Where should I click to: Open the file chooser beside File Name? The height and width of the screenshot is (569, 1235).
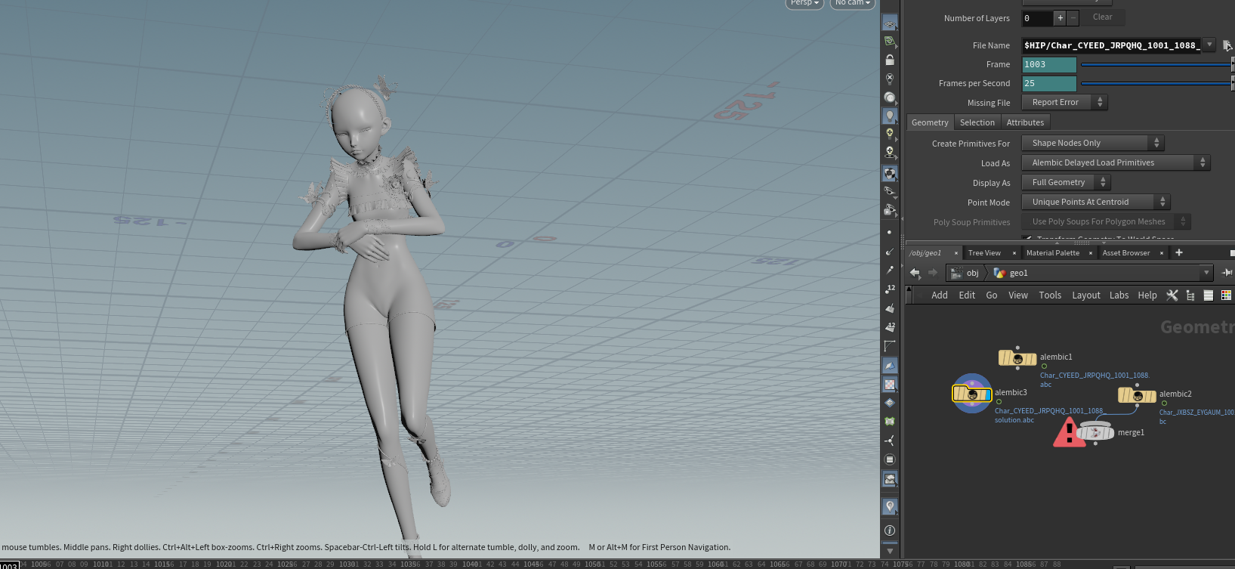click(x=1227, y=45)
